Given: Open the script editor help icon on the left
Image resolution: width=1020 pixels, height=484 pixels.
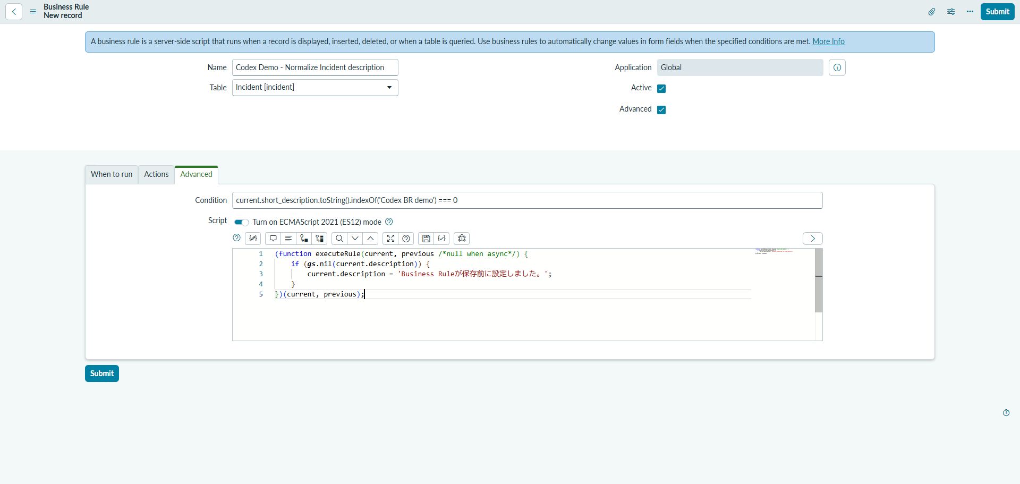Looking at the screenshot, I should (x=237, y=238).
